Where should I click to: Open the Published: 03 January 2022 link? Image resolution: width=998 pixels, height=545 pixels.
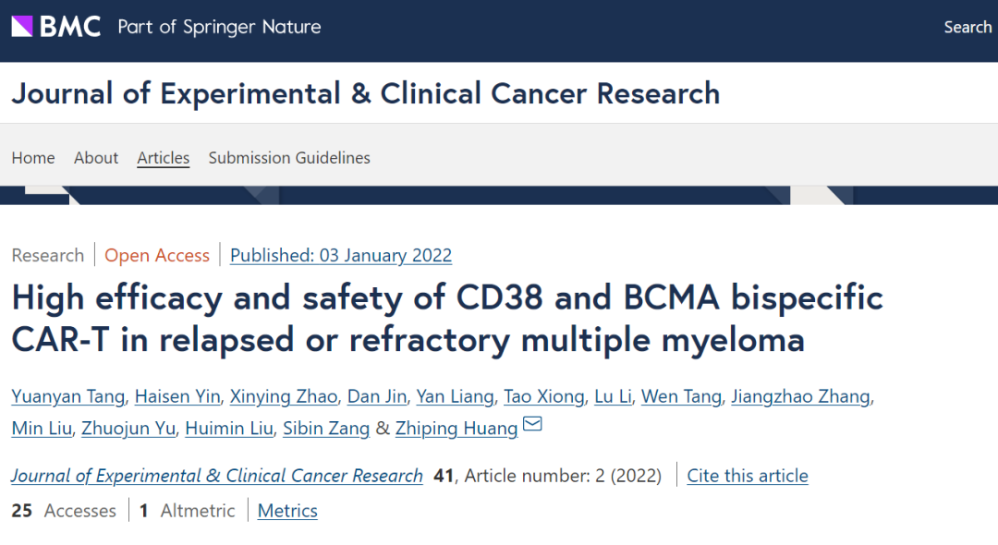pos(341,255)
